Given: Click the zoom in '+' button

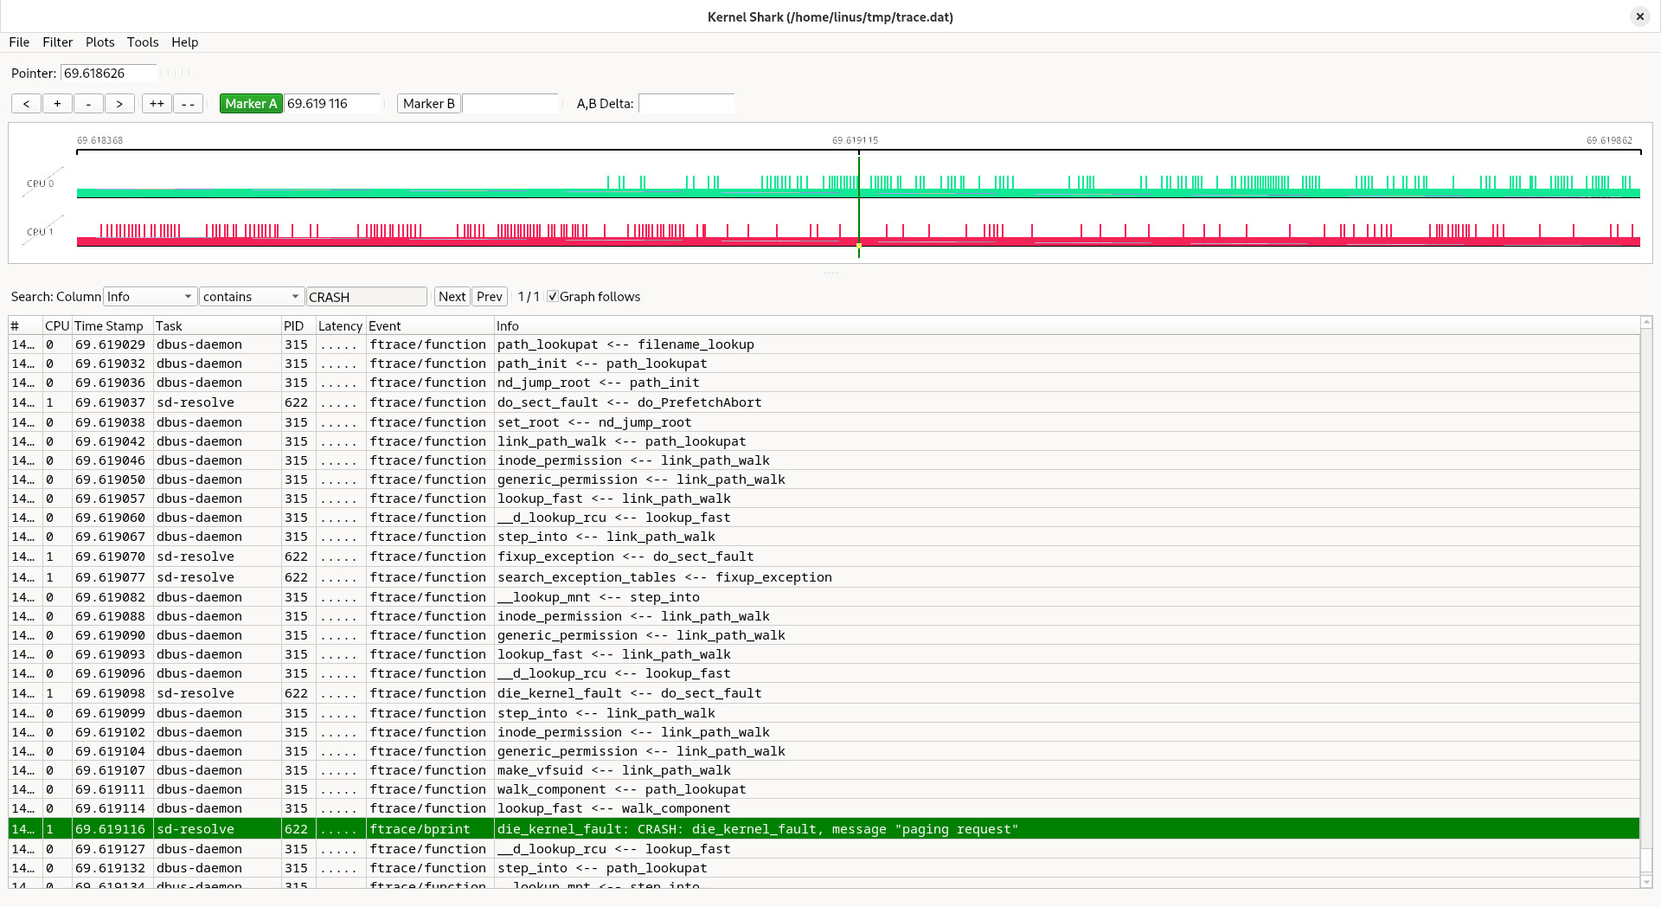Looking at the screenshot, I should click(57, 104).
